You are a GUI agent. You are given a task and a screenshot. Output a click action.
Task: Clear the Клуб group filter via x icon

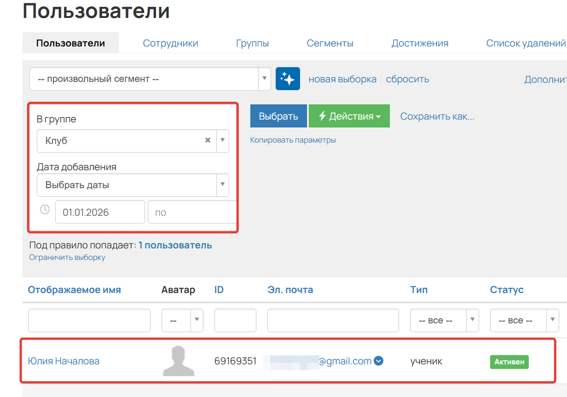point(207,140)
